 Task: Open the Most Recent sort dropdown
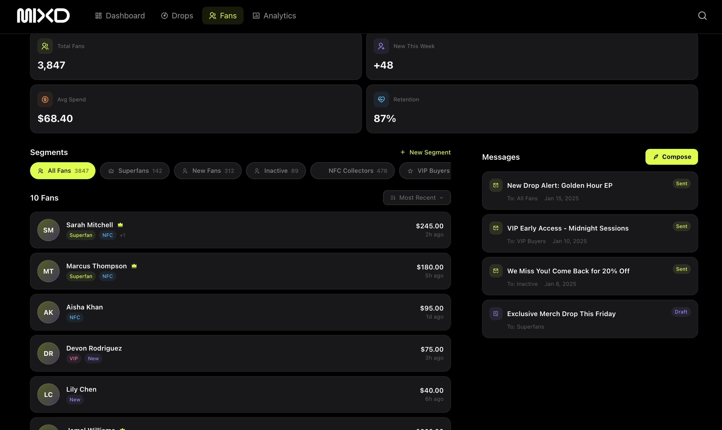click(x=417, y=197)
